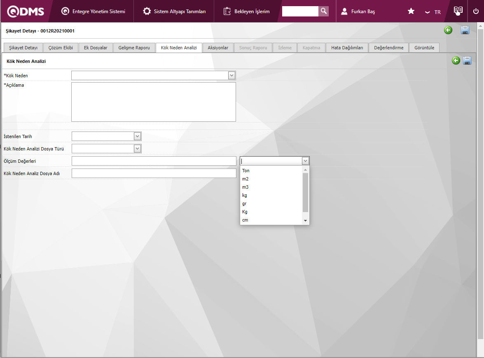Select Ton from unit list
The width and height of the screenshot is (484, 358).
[x=271, y=171]
